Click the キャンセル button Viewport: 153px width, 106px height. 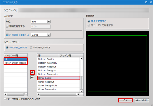pyautogui.click(x=142, y=100)
